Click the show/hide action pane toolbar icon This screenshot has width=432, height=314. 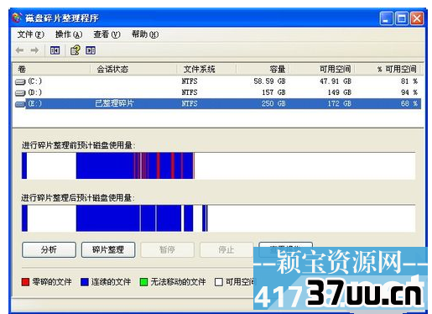[x=91, y=50]
